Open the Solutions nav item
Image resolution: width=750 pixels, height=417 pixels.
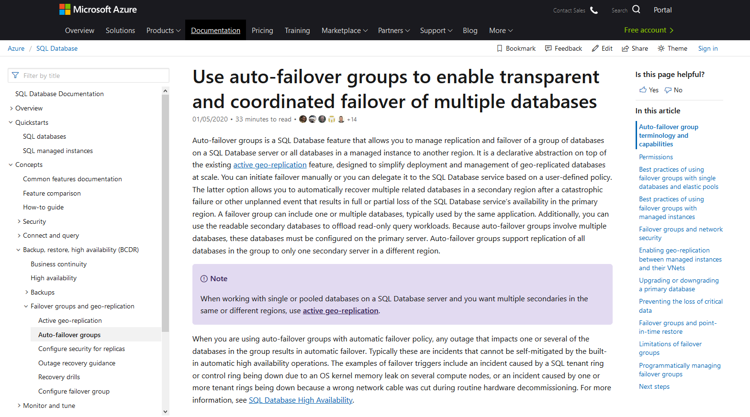tap(120, 30)
